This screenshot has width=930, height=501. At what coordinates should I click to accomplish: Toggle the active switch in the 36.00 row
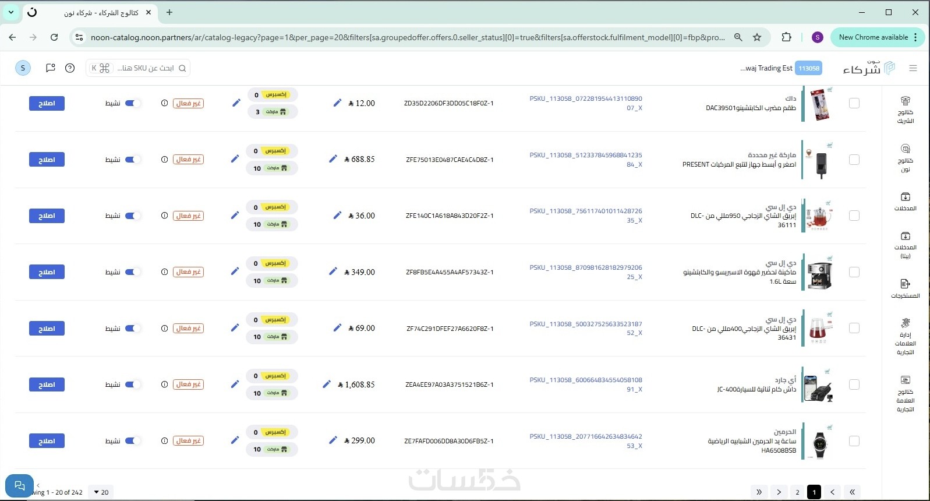pyautogui.click(x=133, y=216)
